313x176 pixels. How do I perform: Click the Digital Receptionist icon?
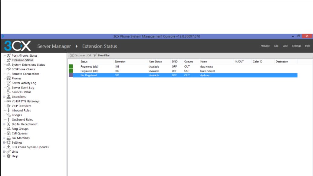(8, 124)
